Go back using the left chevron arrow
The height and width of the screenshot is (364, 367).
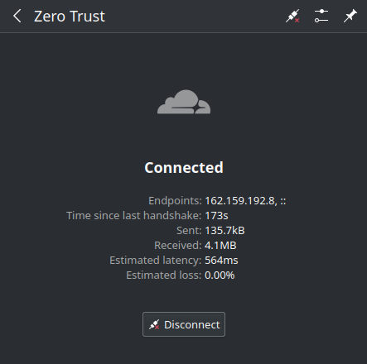coord(17,16)
